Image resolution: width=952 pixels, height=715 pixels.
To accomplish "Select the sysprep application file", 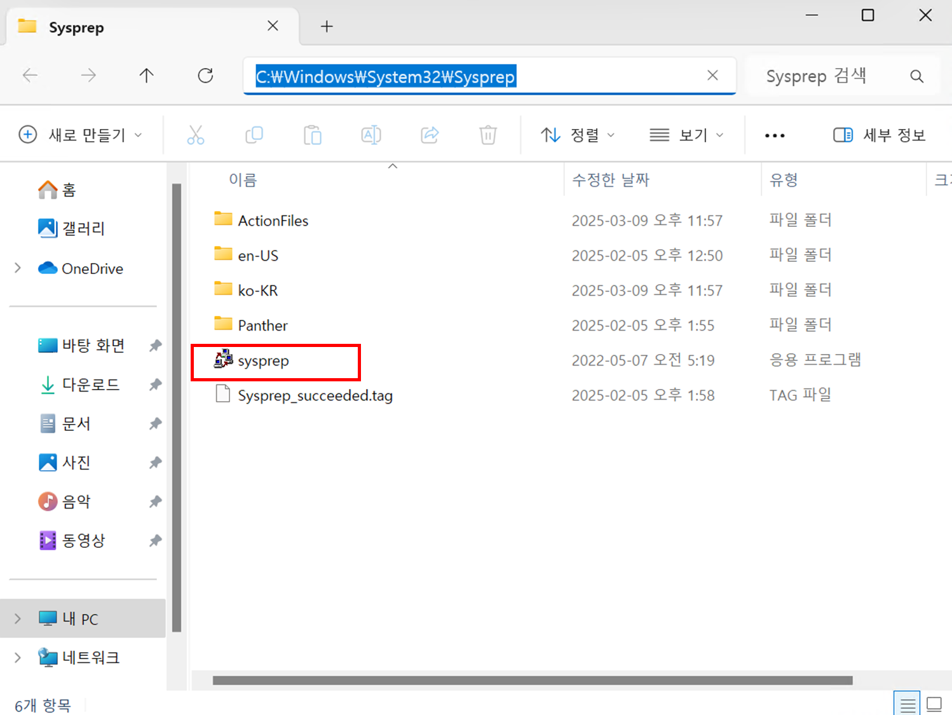I will [x=263, y=361].
